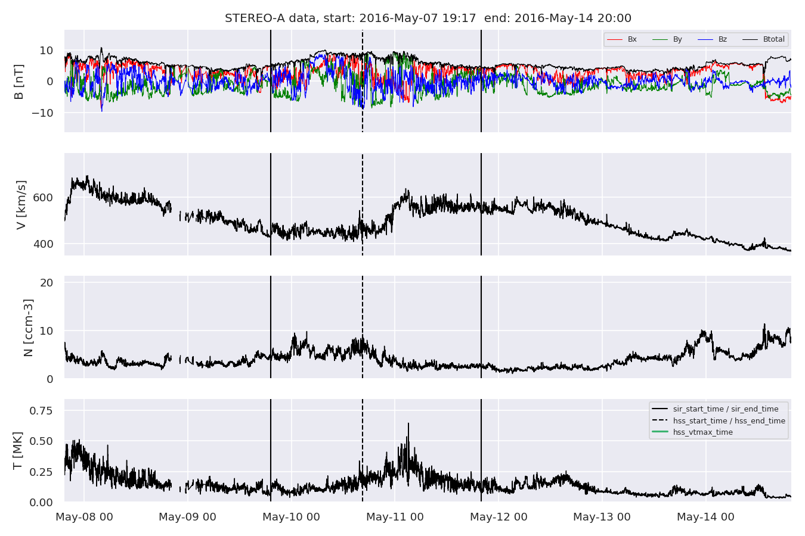Viewport: 805px width, 536px height.
Task: Click the 400 tick on velocity axis
Action: pos(44,244)
